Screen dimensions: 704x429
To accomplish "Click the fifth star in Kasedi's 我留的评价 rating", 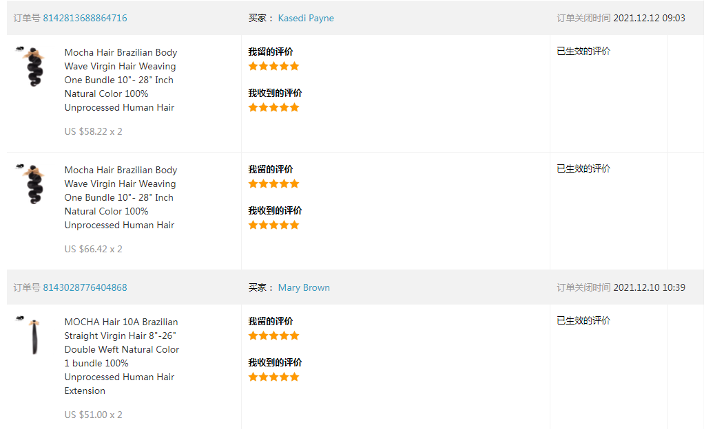I will click(x=295, y=65).
